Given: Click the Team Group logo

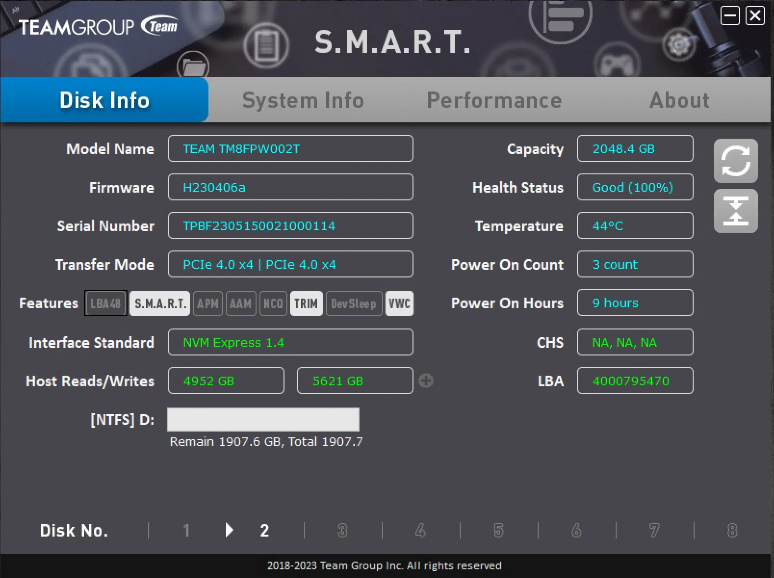Looking at the screenshot, I should tap(98, 27).
